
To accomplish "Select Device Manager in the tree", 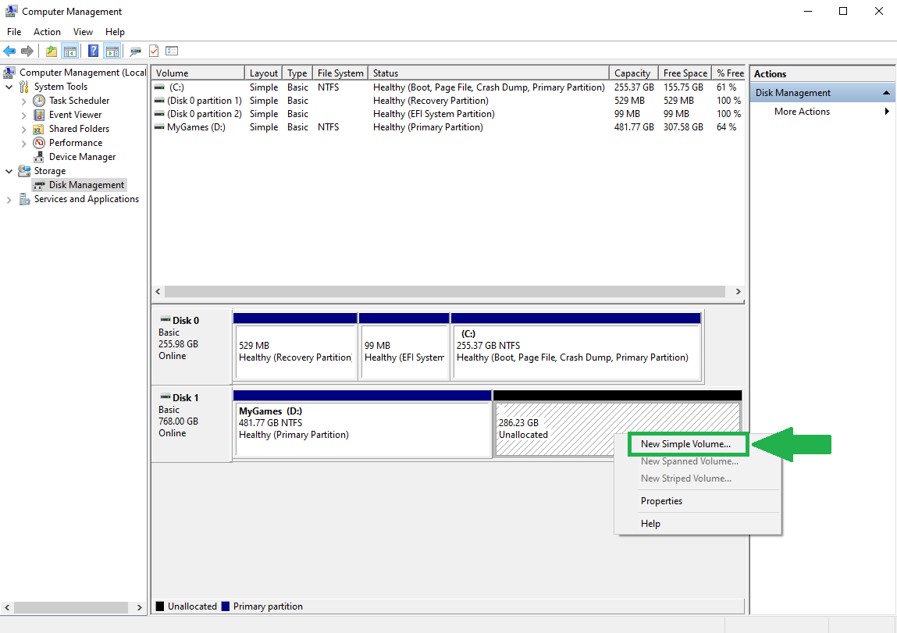I will (82, 157).
